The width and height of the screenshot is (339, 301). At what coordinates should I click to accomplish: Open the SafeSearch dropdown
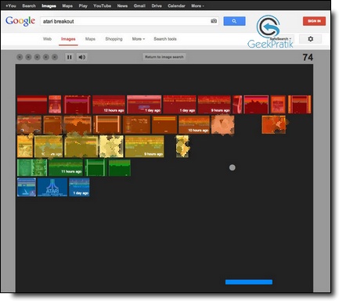point(280,38)
